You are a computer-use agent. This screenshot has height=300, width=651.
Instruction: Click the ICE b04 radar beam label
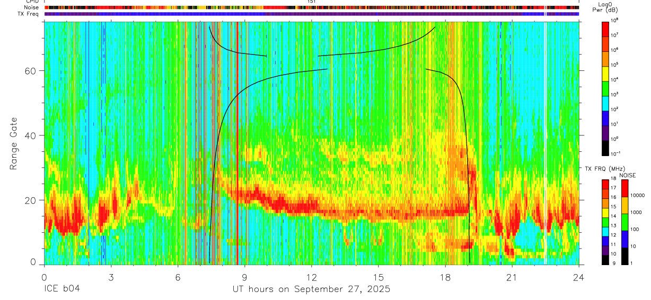pos(60,289)
